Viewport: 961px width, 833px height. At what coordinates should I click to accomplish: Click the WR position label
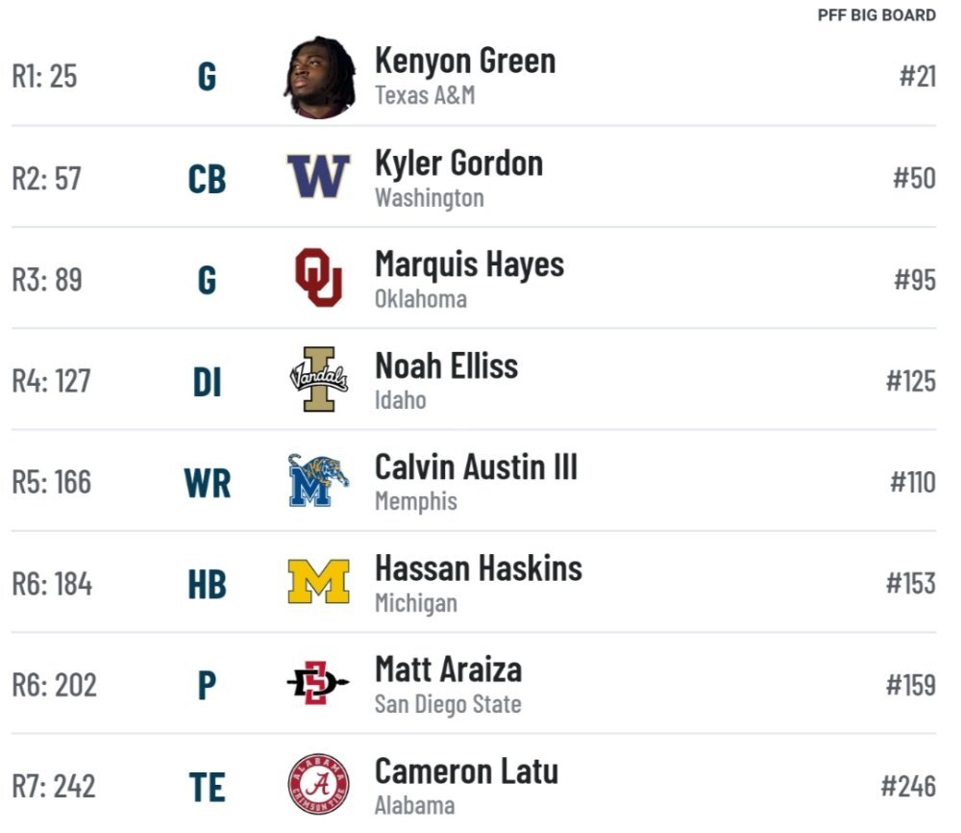[x=208, y=484]
